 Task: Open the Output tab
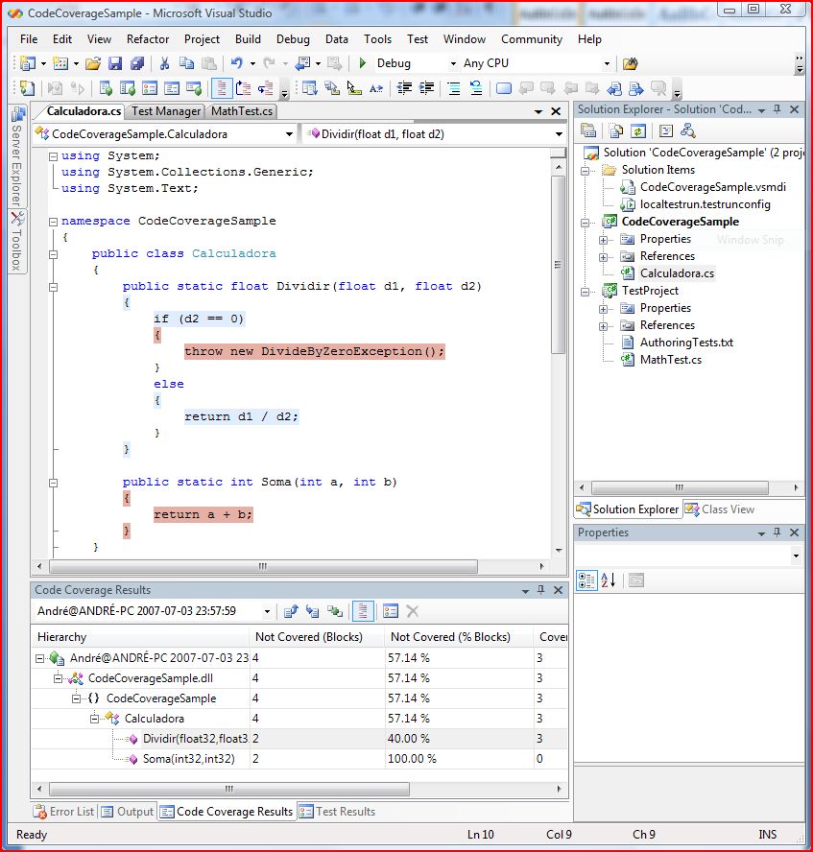tap(128, 812)
